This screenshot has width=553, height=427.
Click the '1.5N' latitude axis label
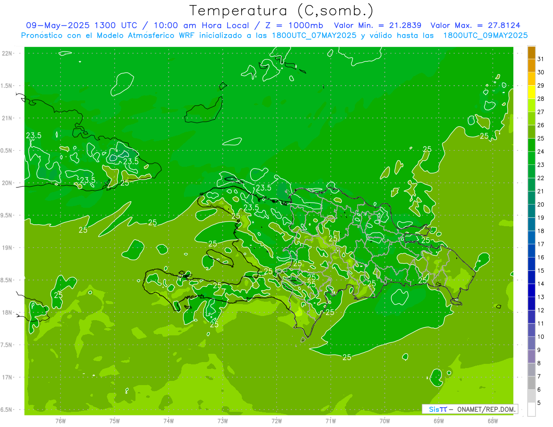coord(6,86)
